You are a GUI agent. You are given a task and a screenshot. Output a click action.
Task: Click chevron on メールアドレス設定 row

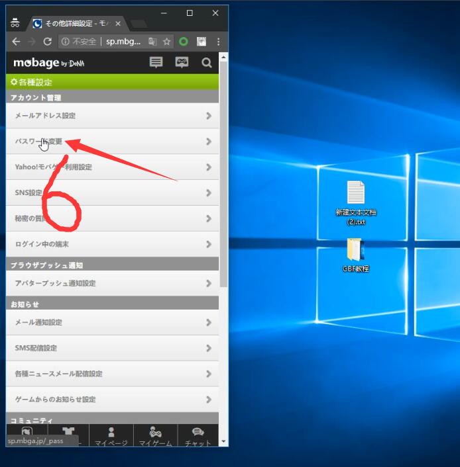point(209,116)
